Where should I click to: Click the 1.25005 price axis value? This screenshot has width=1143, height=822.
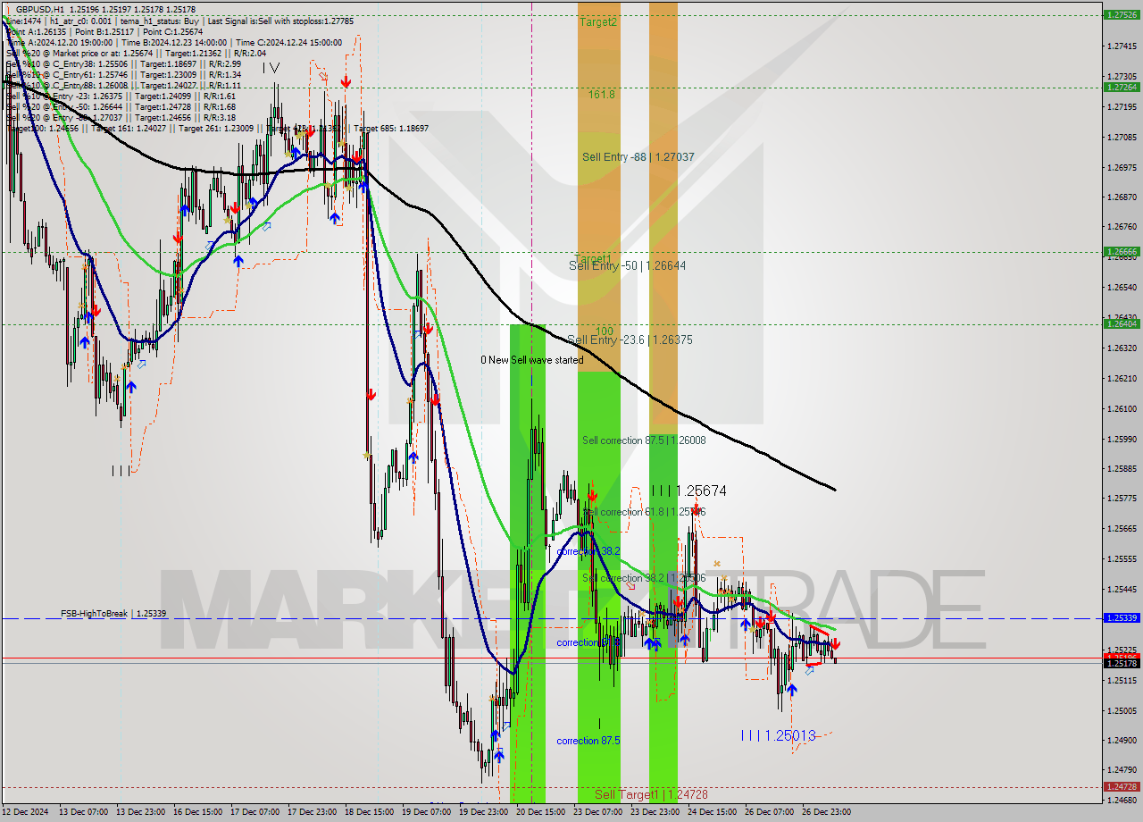[x=1122, y=711]
